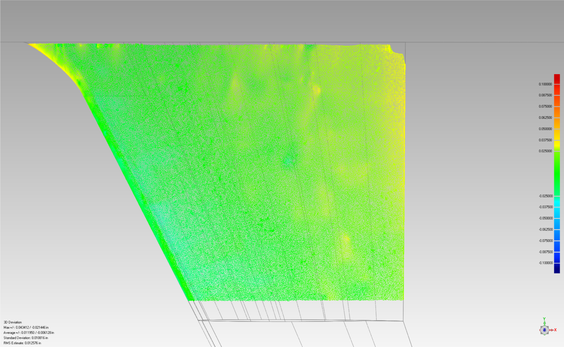Viewport: 564px width, 347px height.
Task: Click the 3D Deviation title text
Action: [13, 322]
